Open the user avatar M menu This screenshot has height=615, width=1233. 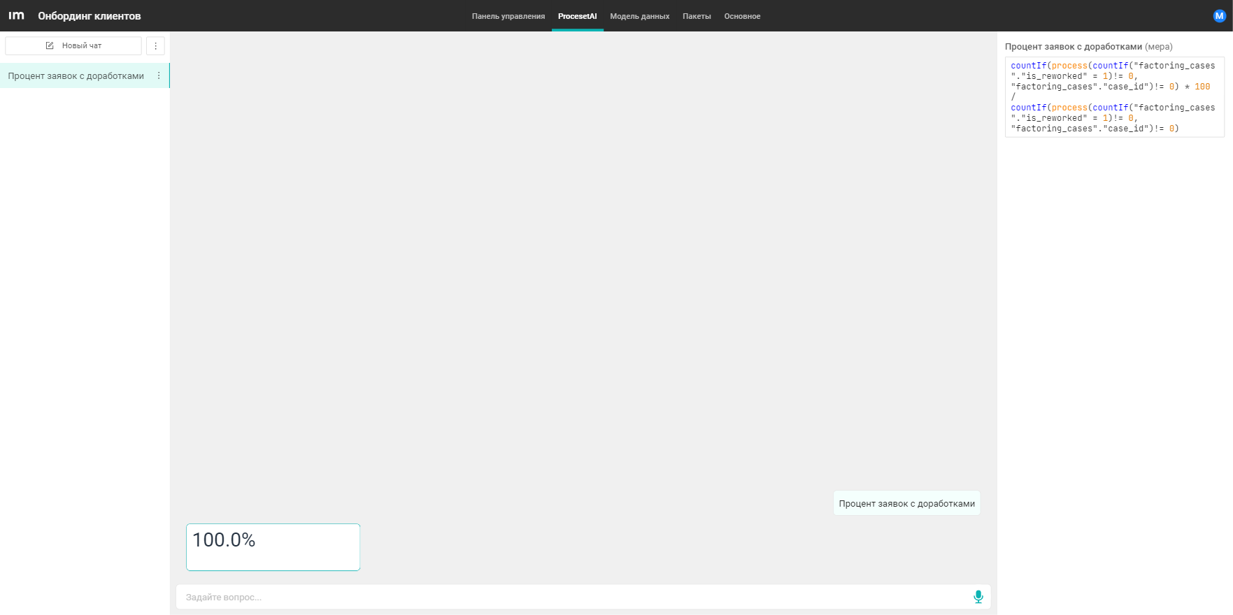[1220, 15]
